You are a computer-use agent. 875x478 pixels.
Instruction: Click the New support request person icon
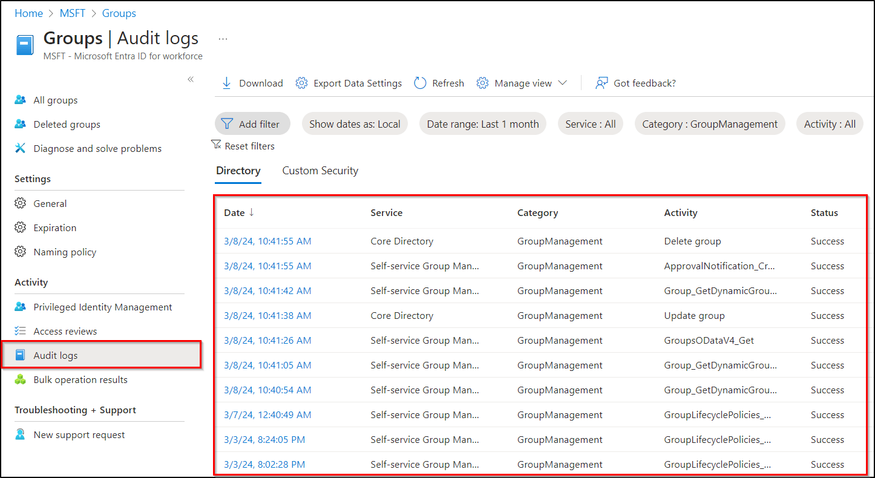(21, 434)
